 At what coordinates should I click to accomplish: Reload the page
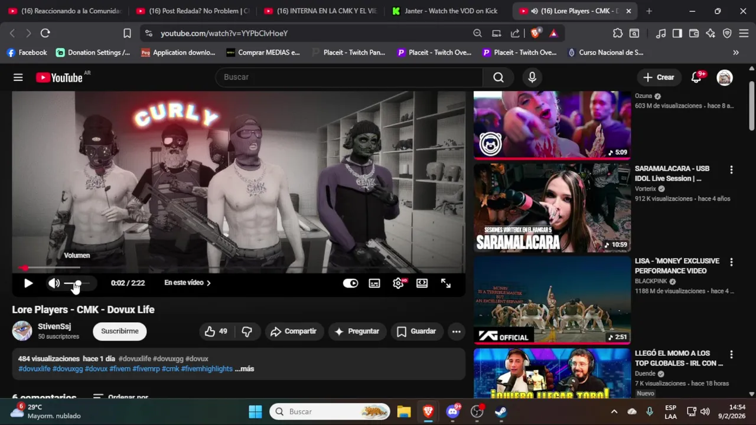45,34
